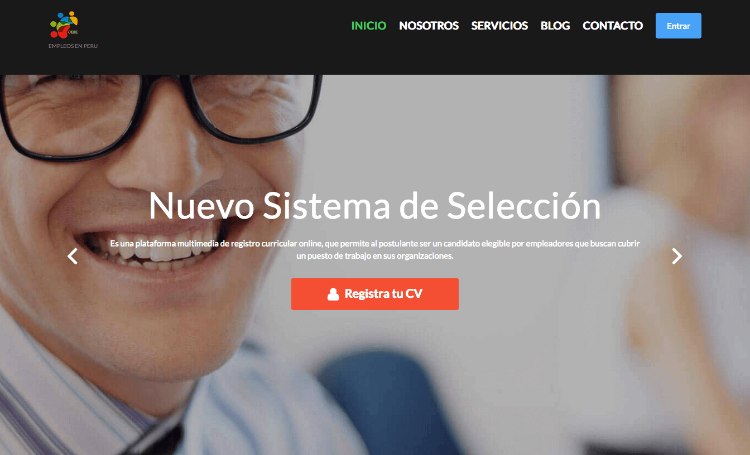The image size is (750, 455).
Task: Go to the CONTACTO page
Action: (613, 26)
